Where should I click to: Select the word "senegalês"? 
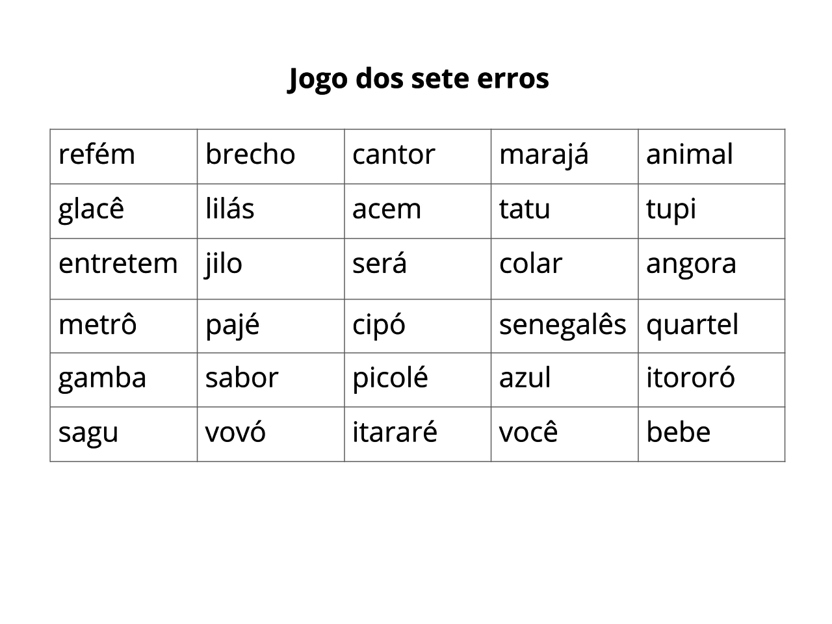562,324
